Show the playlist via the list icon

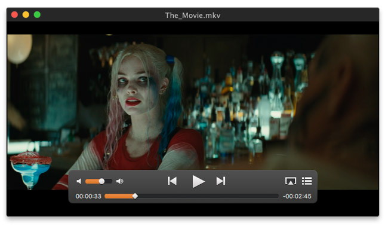coord(307,181)
